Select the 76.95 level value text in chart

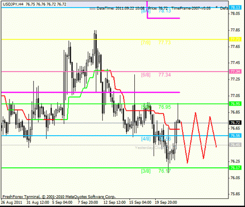coord(165,107)
